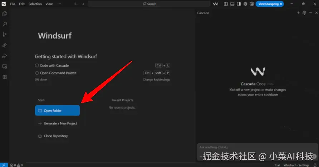Click the Ask anything Cascade input
Viewport: 319px width, 167px height.
(257, 152)
